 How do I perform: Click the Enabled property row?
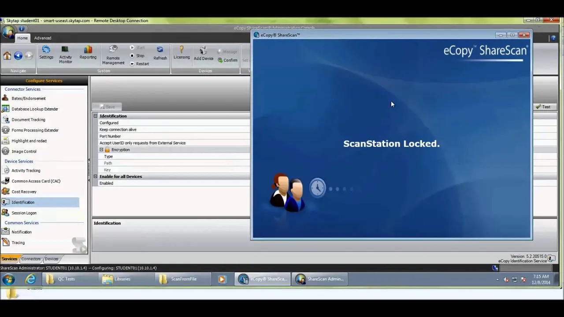[174, 183]
